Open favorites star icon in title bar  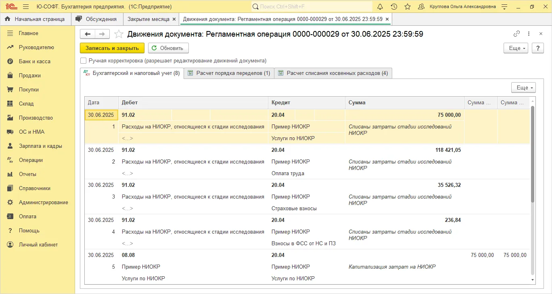pos(408,7)
